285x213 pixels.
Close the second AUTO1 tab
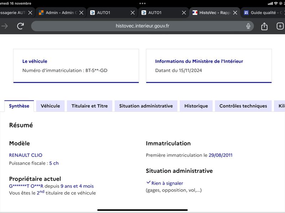pos(184,13)
